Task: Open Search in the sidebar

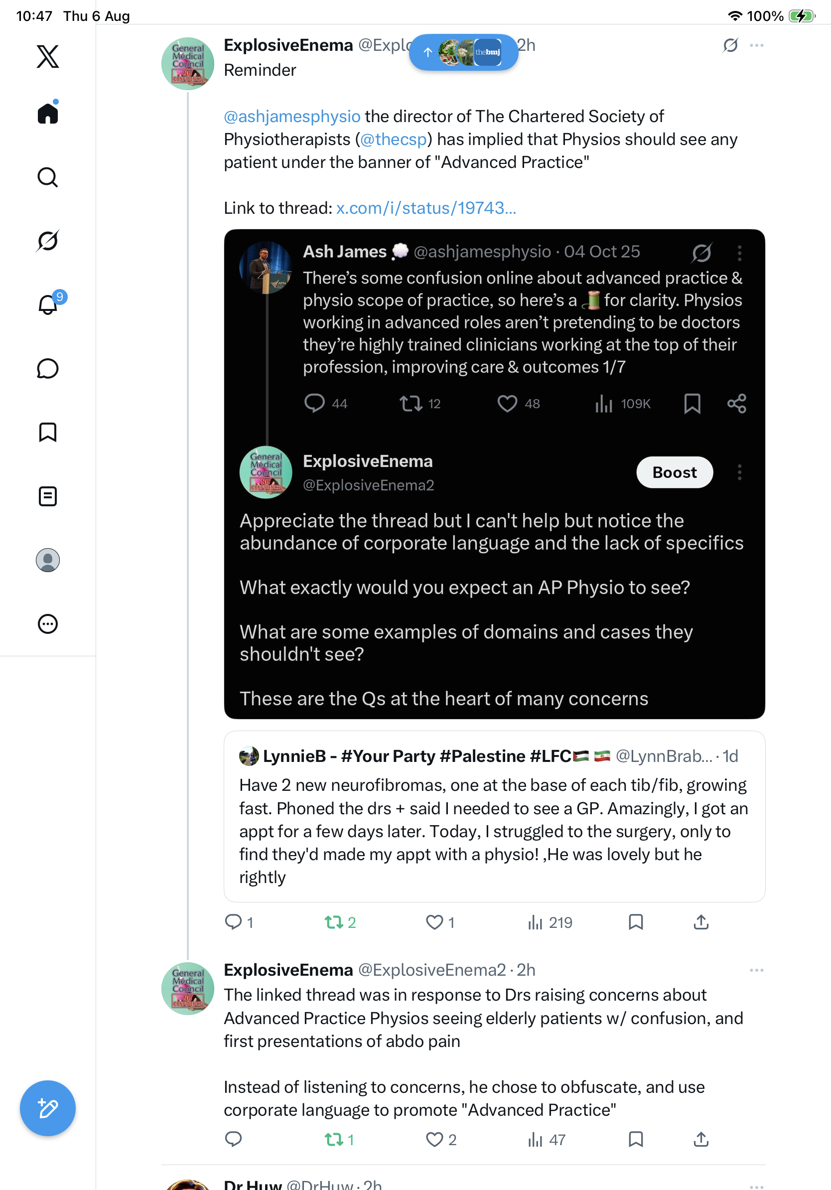Action: (x=48, y=177)
